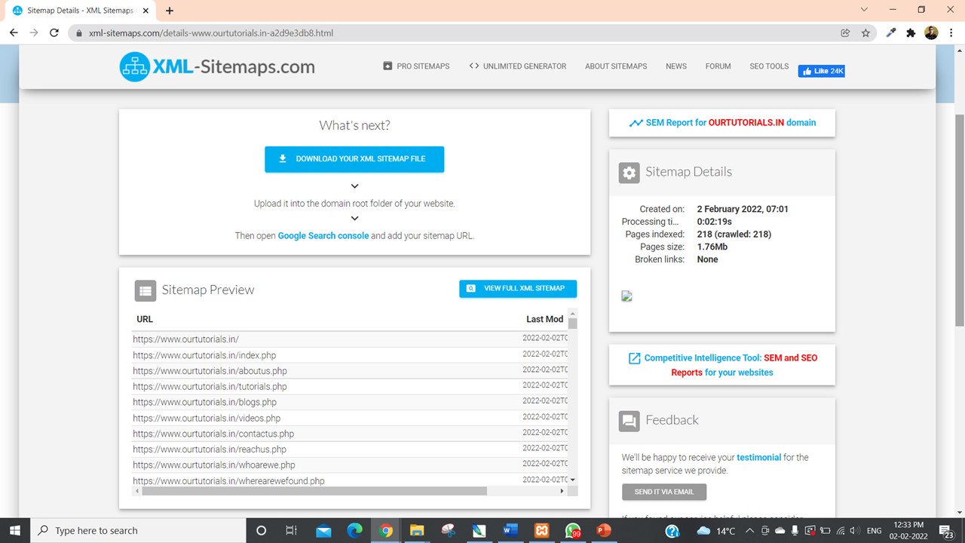Open Chrome's three-dot menu
This screenshot has height=543, width=965.
[x=951, y=33]
